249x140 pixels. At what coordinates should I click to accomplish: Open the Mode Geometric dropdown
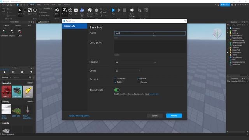[47, 9]
